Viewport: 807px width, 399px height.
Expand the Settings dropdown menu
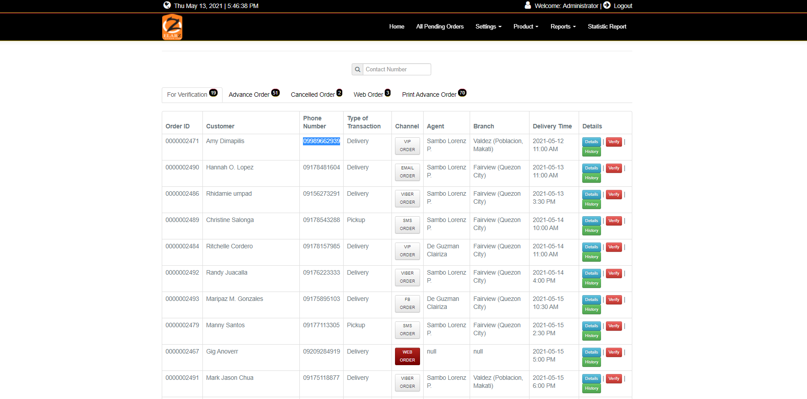[488, 27]
